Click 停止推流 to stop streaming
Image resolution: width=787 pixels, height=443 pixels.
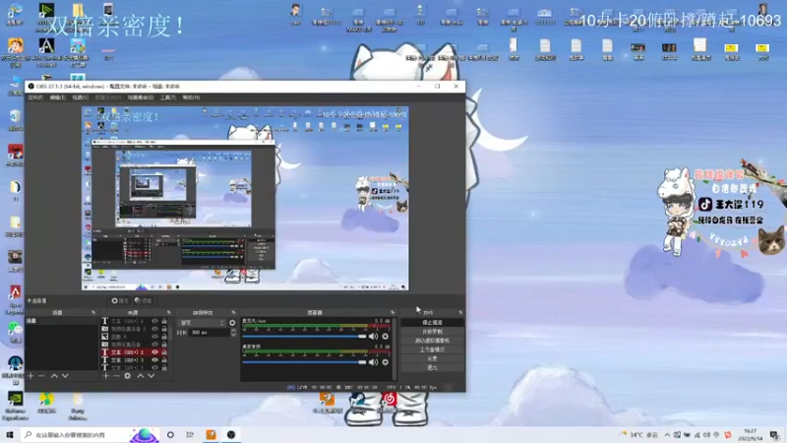tap(432, 323)
